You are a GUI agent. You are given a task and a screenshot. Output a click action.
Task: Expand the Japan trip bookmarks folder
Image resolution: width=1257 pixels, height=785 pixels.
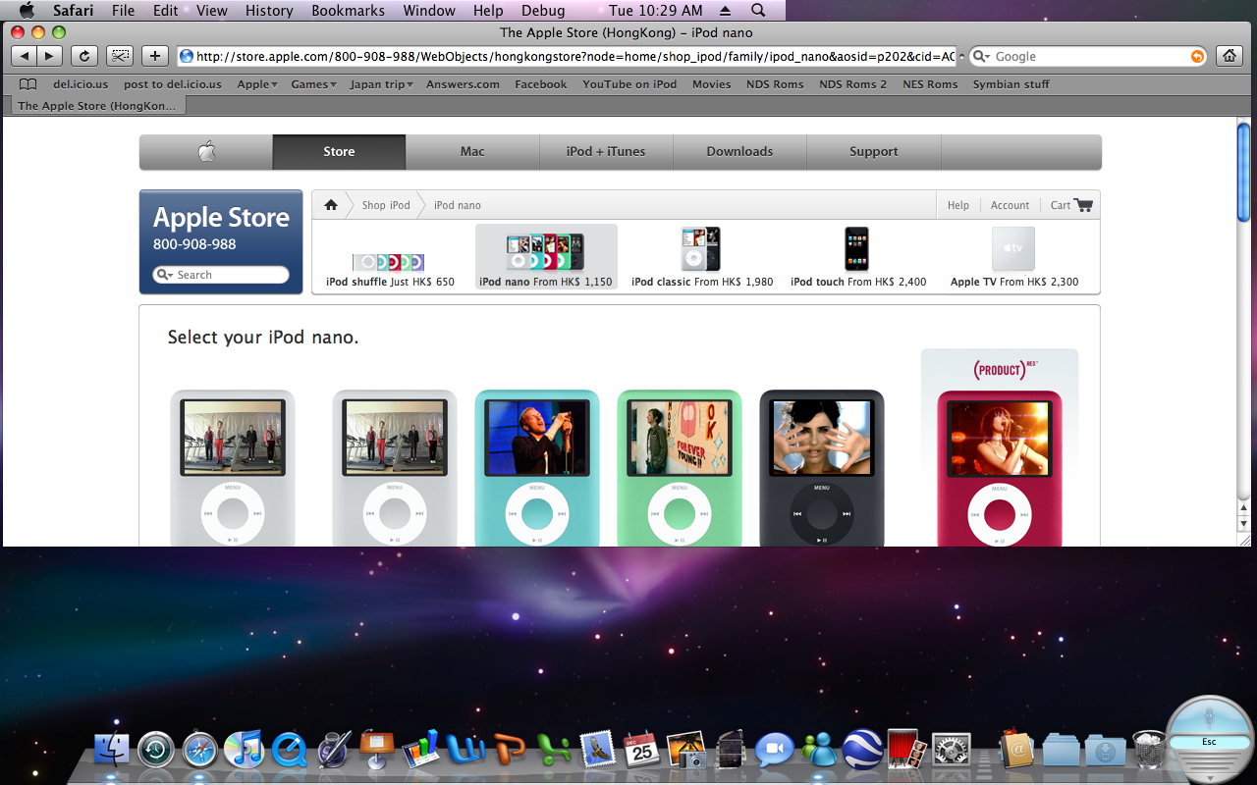click(x=381, y=84)
